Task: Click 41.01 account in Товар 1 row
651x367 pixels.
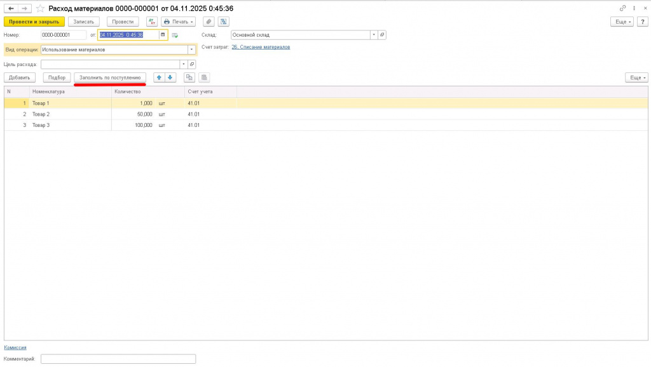Action: [210, 103]
